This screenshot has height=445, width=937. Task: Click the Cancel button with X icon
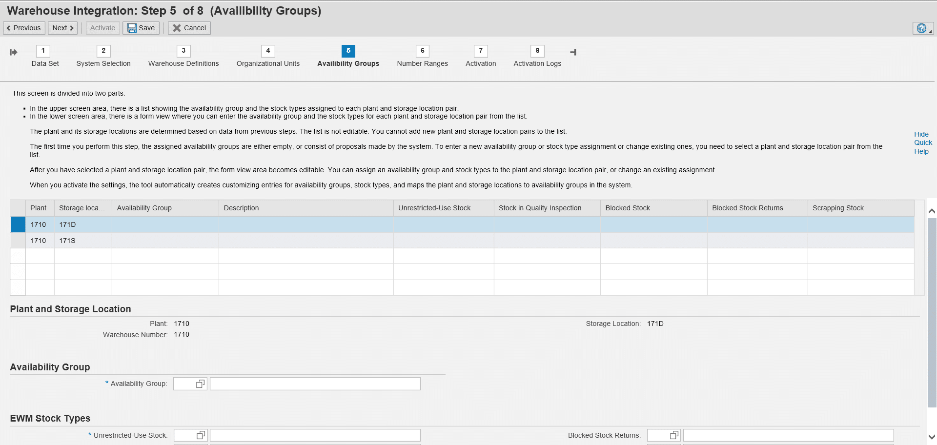[x=189, y=28]
